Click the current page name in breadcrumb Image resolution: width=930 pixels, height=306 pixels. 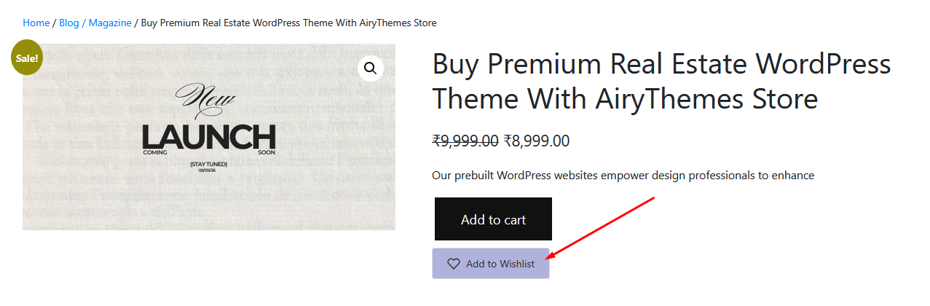[x=288, y=23]
